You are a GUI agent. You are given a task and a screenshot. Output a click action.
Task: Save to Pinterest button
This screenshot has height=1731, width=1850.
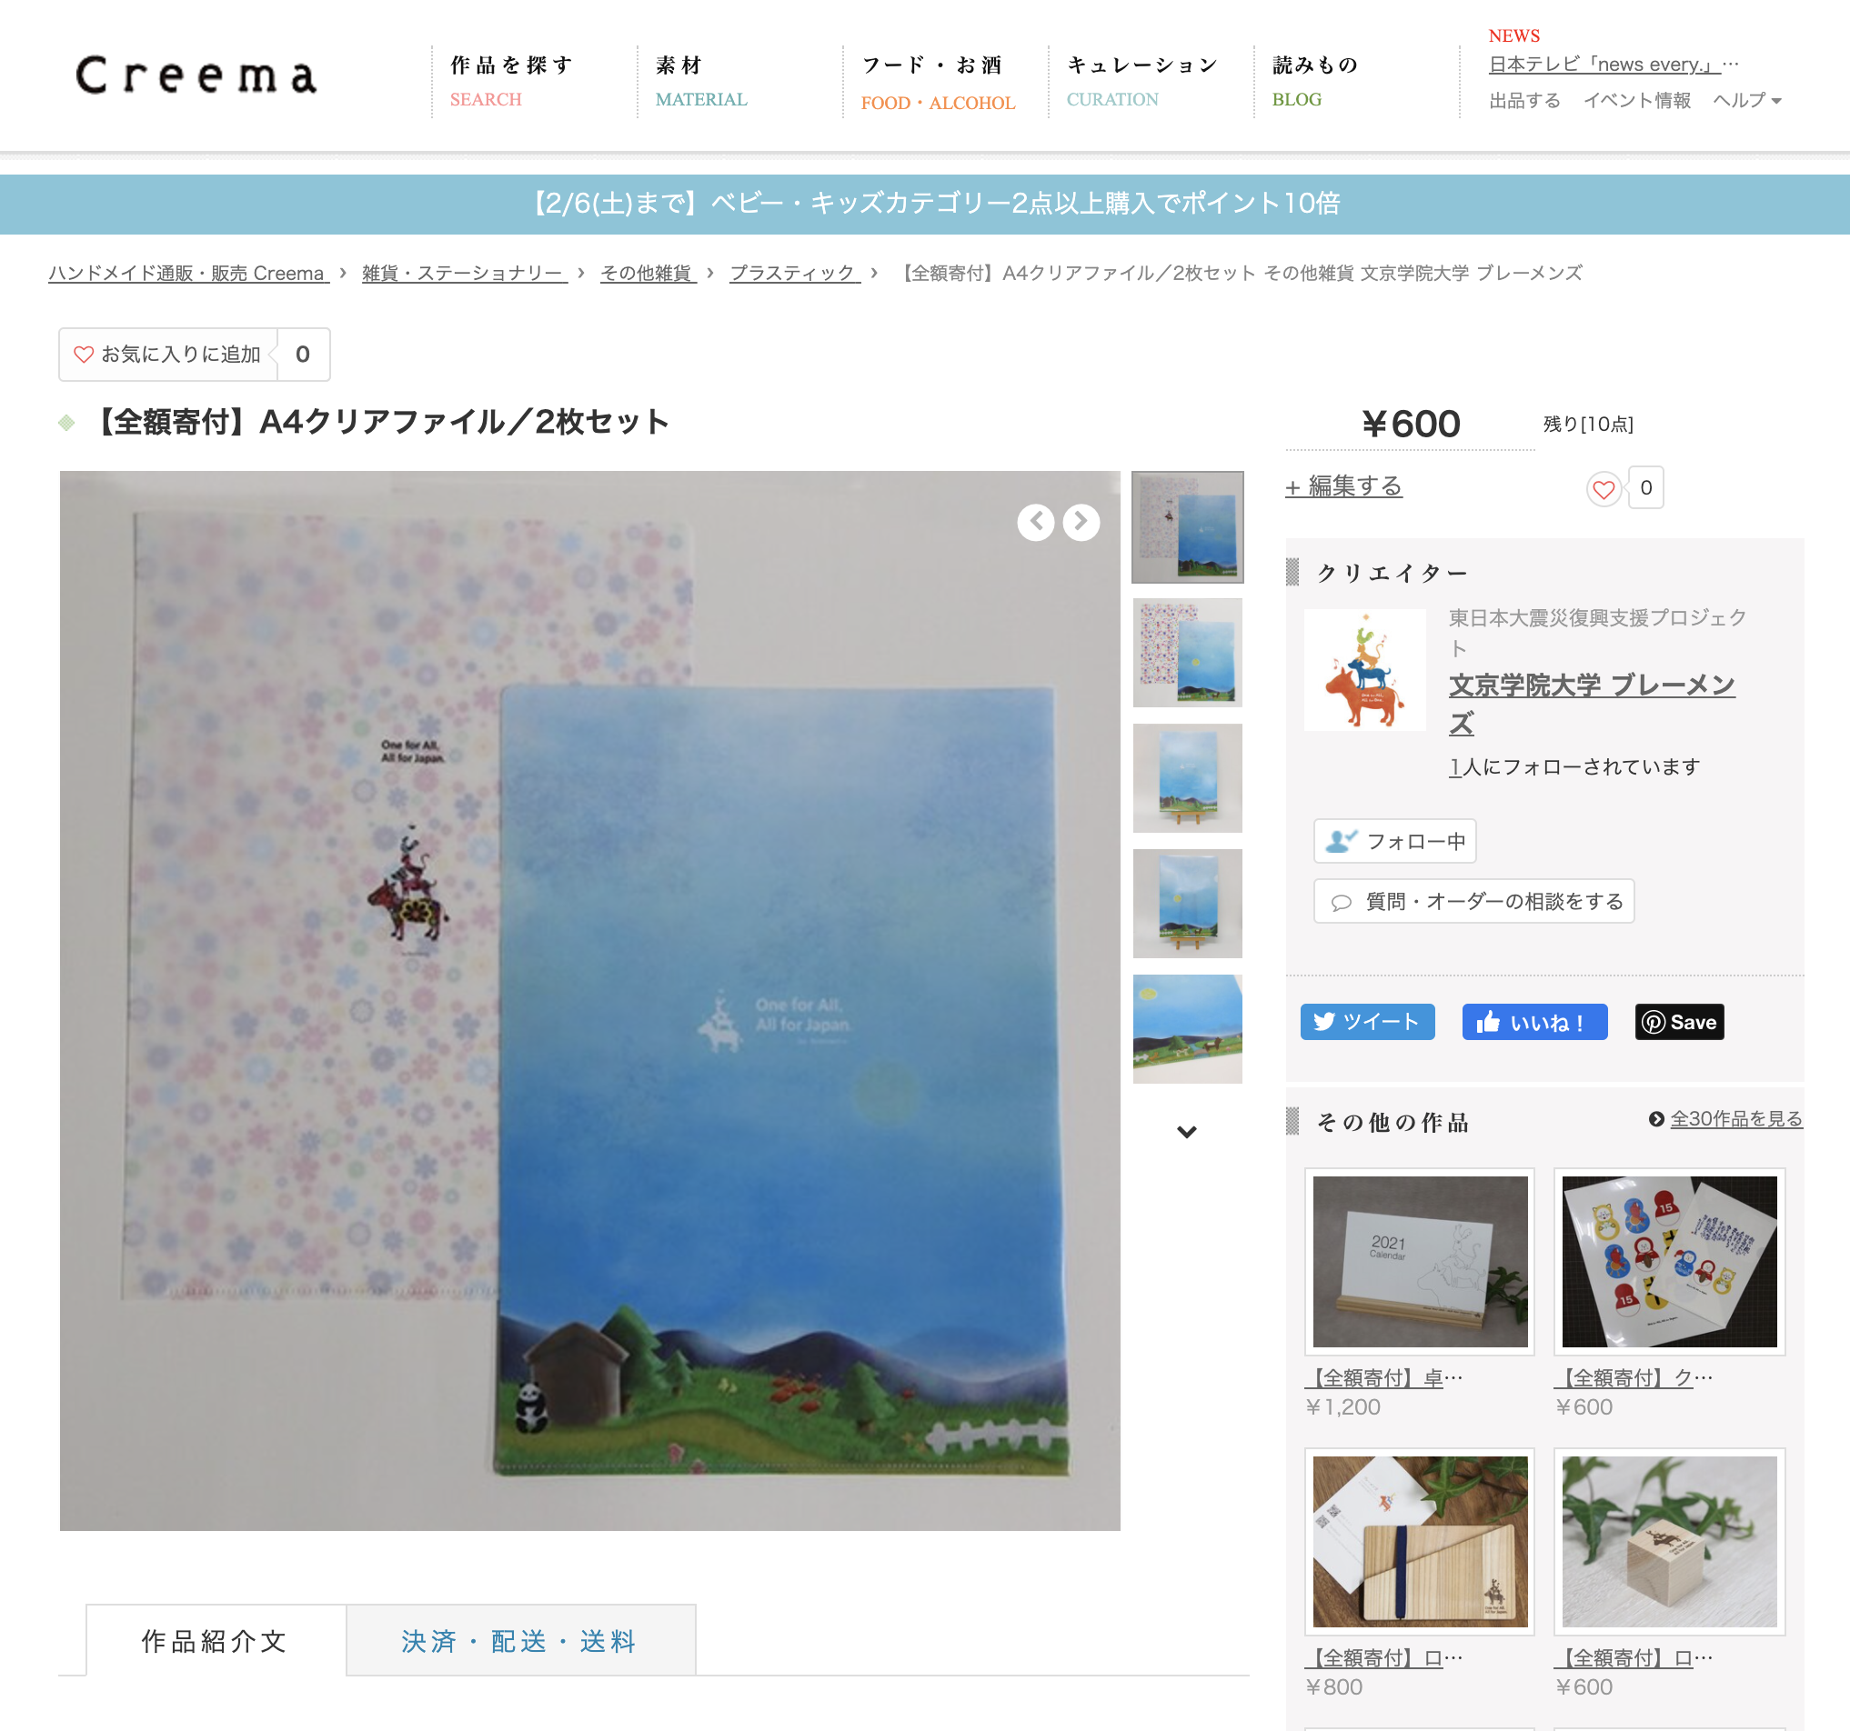[x=1679, y=1021]
